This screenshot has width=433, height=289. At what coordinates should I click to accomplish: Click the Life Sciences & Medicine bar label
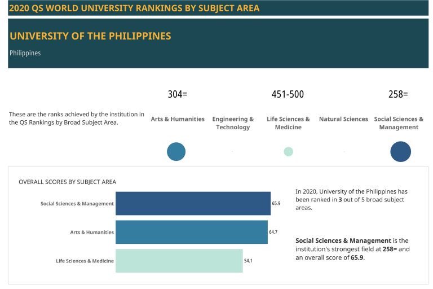click(x=85, y=261)
